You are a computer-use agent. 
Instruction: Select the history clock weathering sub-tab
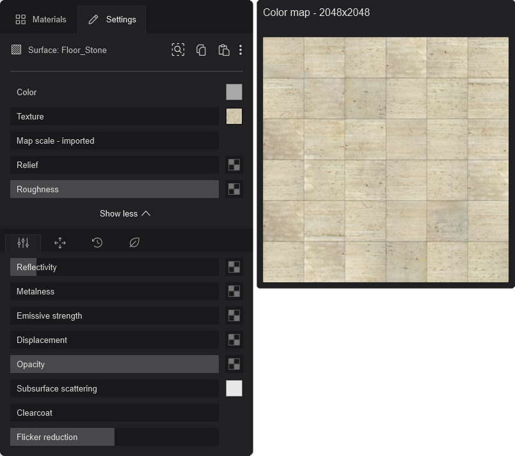pos(97,243)
